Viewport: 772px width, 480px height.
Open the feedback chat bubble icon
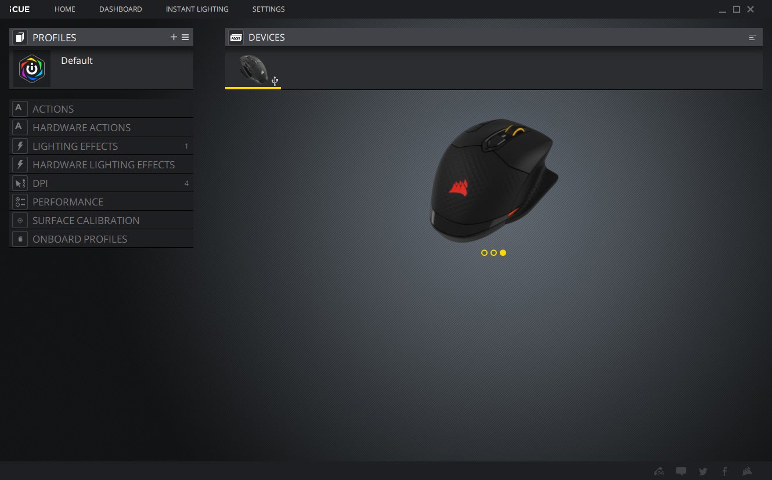pyautogui.click(x=681, y=471)
